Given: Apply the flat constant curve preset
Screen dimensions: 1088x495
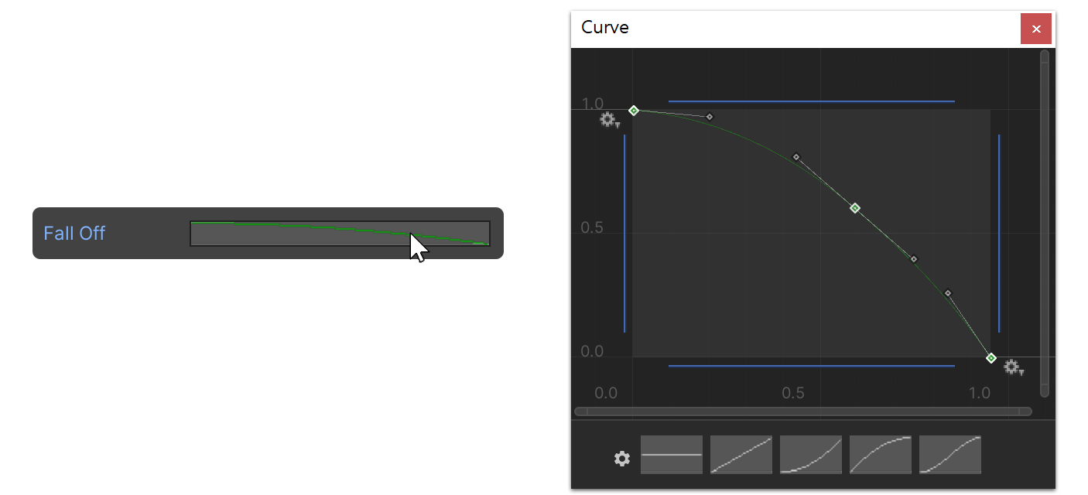Looking at the screenshot, I should pyautogui.click(x=672, y=455).
